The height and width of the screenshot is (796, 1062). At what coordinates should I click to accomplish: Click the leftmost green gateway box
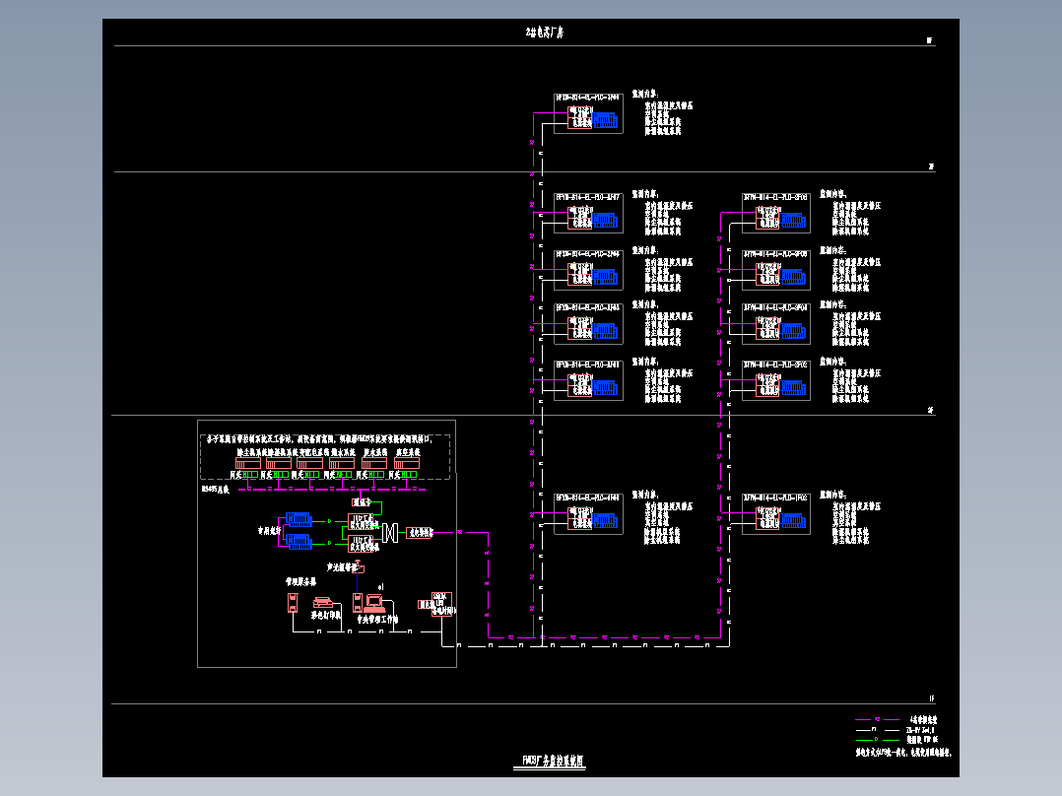point(249,475)
